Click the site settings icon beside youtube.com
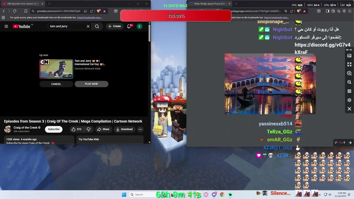This screenshot has width=354, height=199. pyautogui.click(x=33, y=11)
